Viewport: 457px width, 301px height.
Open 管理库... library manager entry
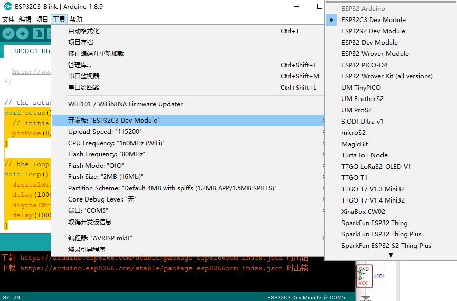pyautogui.click(x=188, y=65)
